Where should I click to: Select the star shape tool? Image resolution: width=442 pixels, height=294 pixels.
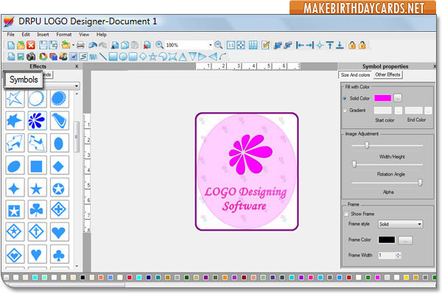pyautogui.click(x=152, y=57)
